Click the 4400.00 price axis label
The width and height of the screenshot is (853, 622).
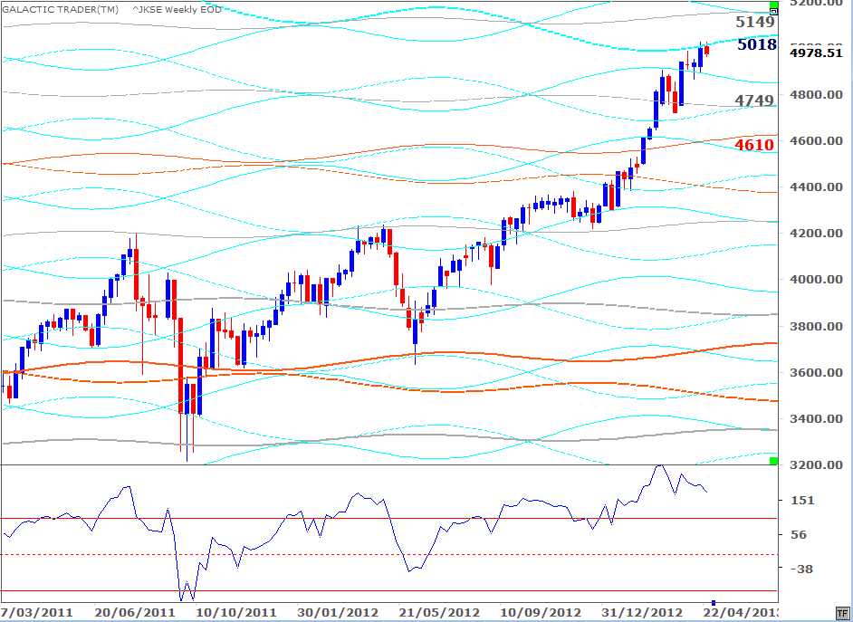pos(817,187)
